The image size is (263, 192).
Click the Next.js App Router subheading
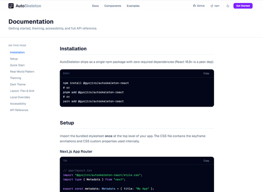[76, 151]
